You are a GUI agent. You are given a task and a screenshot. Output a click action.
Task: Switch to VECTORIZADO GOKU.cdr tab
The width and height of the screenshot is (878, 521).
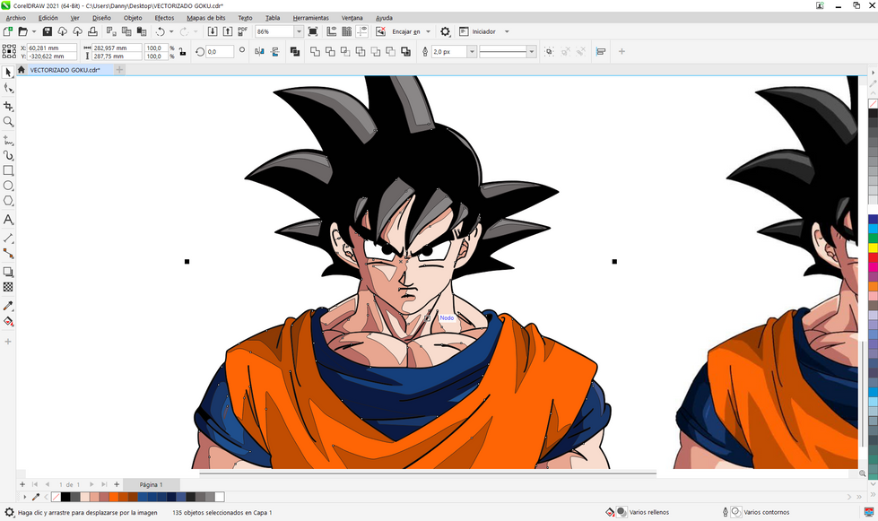65,70
